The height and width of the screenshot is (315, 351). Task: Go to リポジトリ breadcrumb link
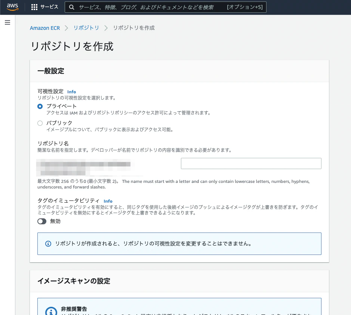tap(86, 28)
